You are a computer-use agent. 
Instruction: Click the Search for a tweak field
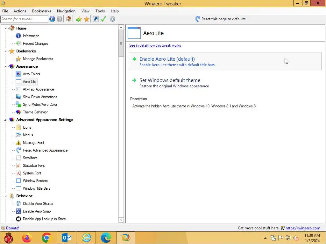pos(24,19)
